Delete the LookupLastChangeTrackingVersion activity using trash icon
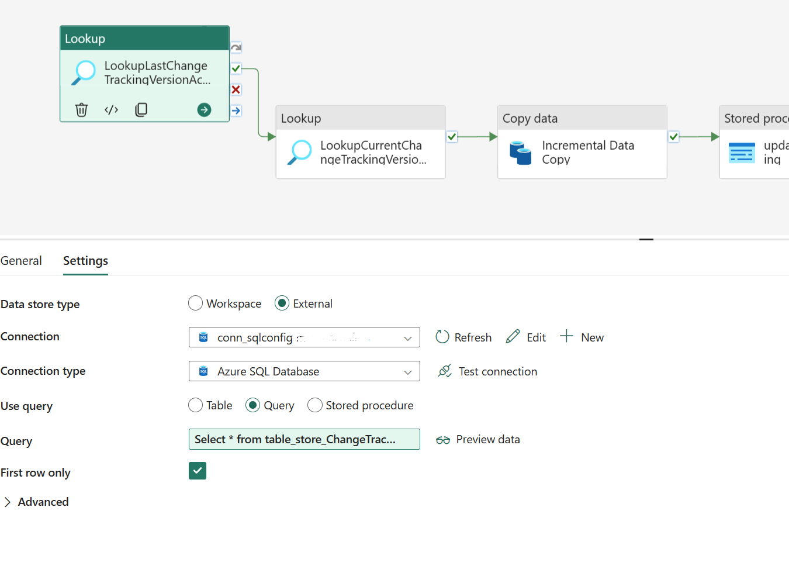This screenshot has height=576, width=789. (x=81, y=109)
